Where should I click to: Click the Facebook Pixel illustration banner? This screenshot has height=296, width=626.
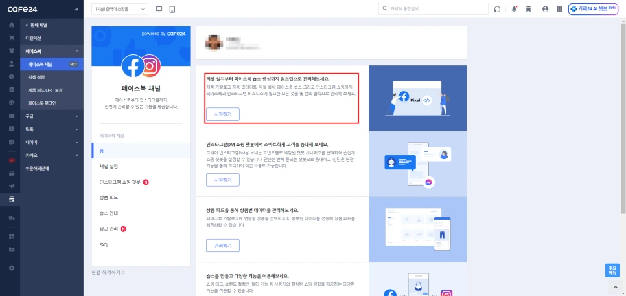tap(417, 98)
